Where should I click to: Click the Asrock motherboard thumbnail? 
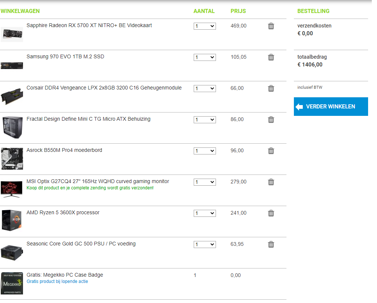pyautogui.click(x=12, y=159)
